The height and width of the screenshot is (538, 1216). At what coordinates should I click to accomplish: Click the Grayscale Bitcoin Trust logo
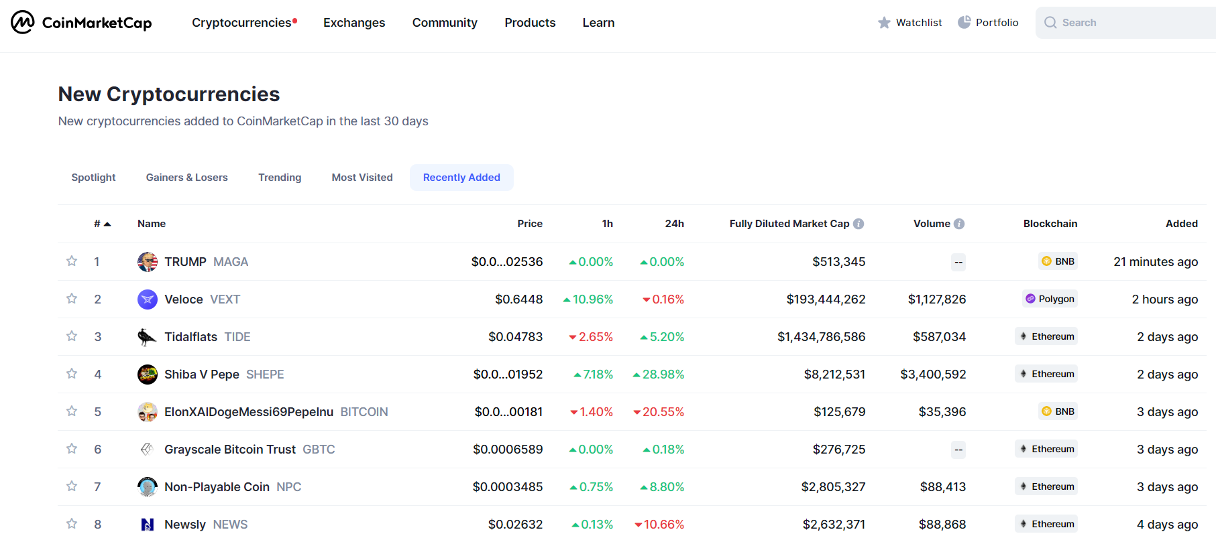coord(148,450)
